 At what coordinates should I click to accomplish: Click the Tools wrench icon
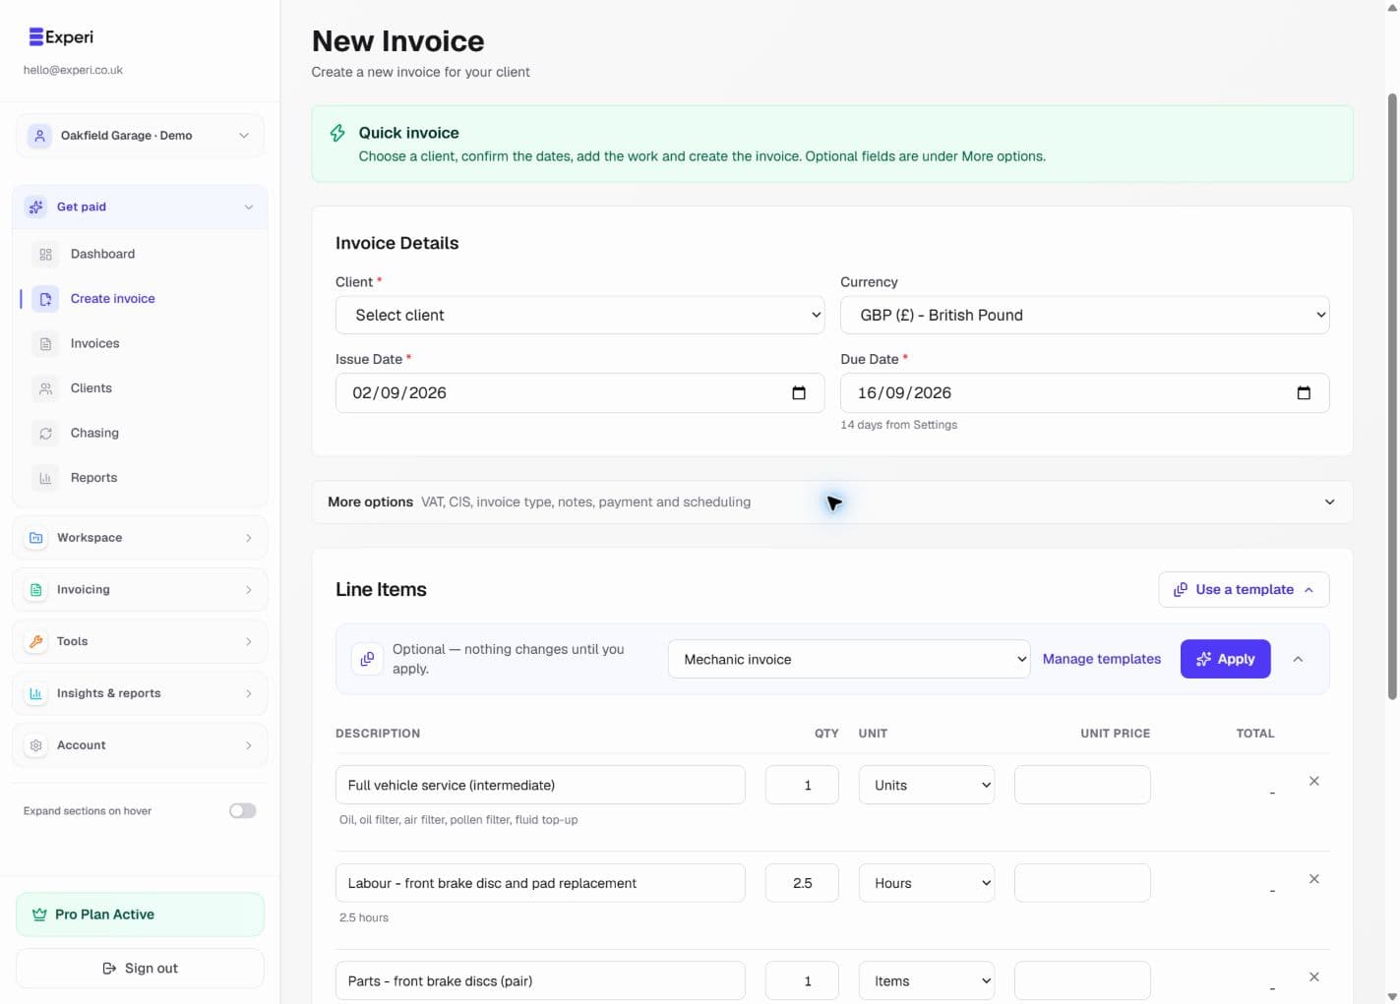[x=36, y=641]
